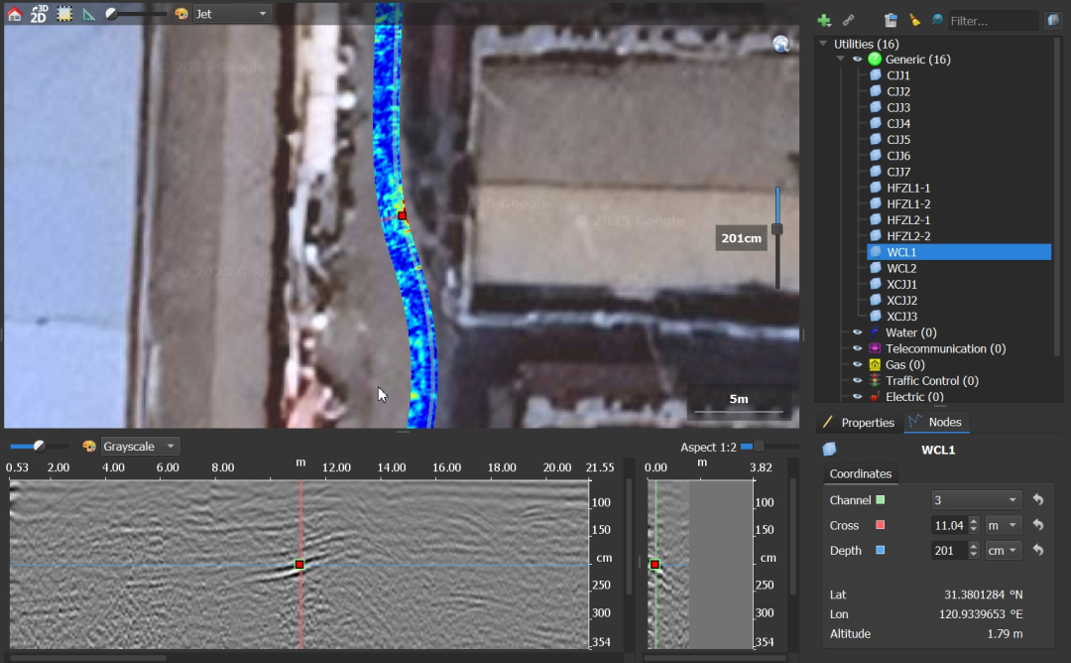Select the Coordinates tab
Image resolution: width=1071 pixels, height=663 pixels.
point(860,474)
